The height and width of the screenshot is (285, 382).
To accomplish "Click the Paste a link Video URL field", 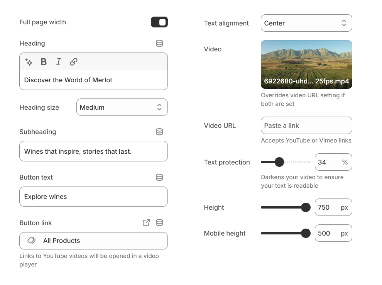I will click(x=306, y=125).
